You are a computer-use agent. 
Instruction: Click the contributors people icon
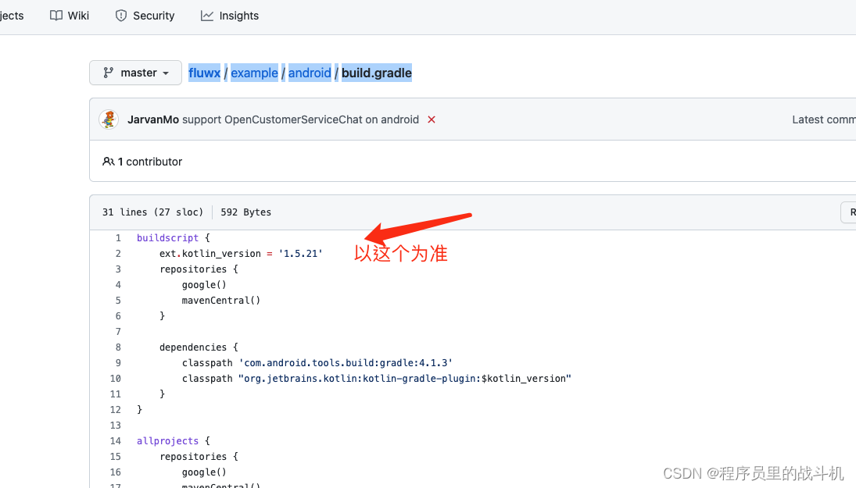point(108,162)
